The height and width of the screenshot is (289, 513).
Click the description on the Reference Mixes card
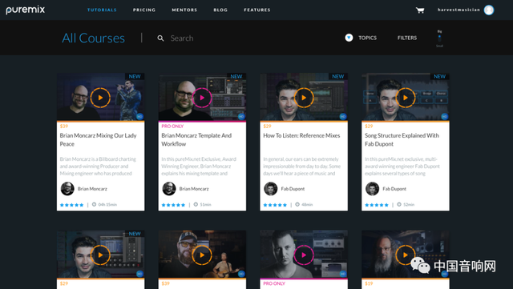click(x=302, y=166)
